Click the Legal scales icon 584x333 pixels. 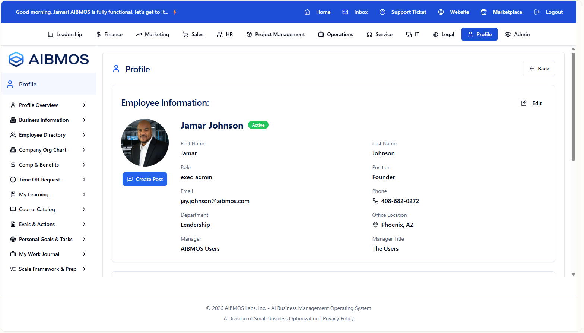[x=436, y=34]
